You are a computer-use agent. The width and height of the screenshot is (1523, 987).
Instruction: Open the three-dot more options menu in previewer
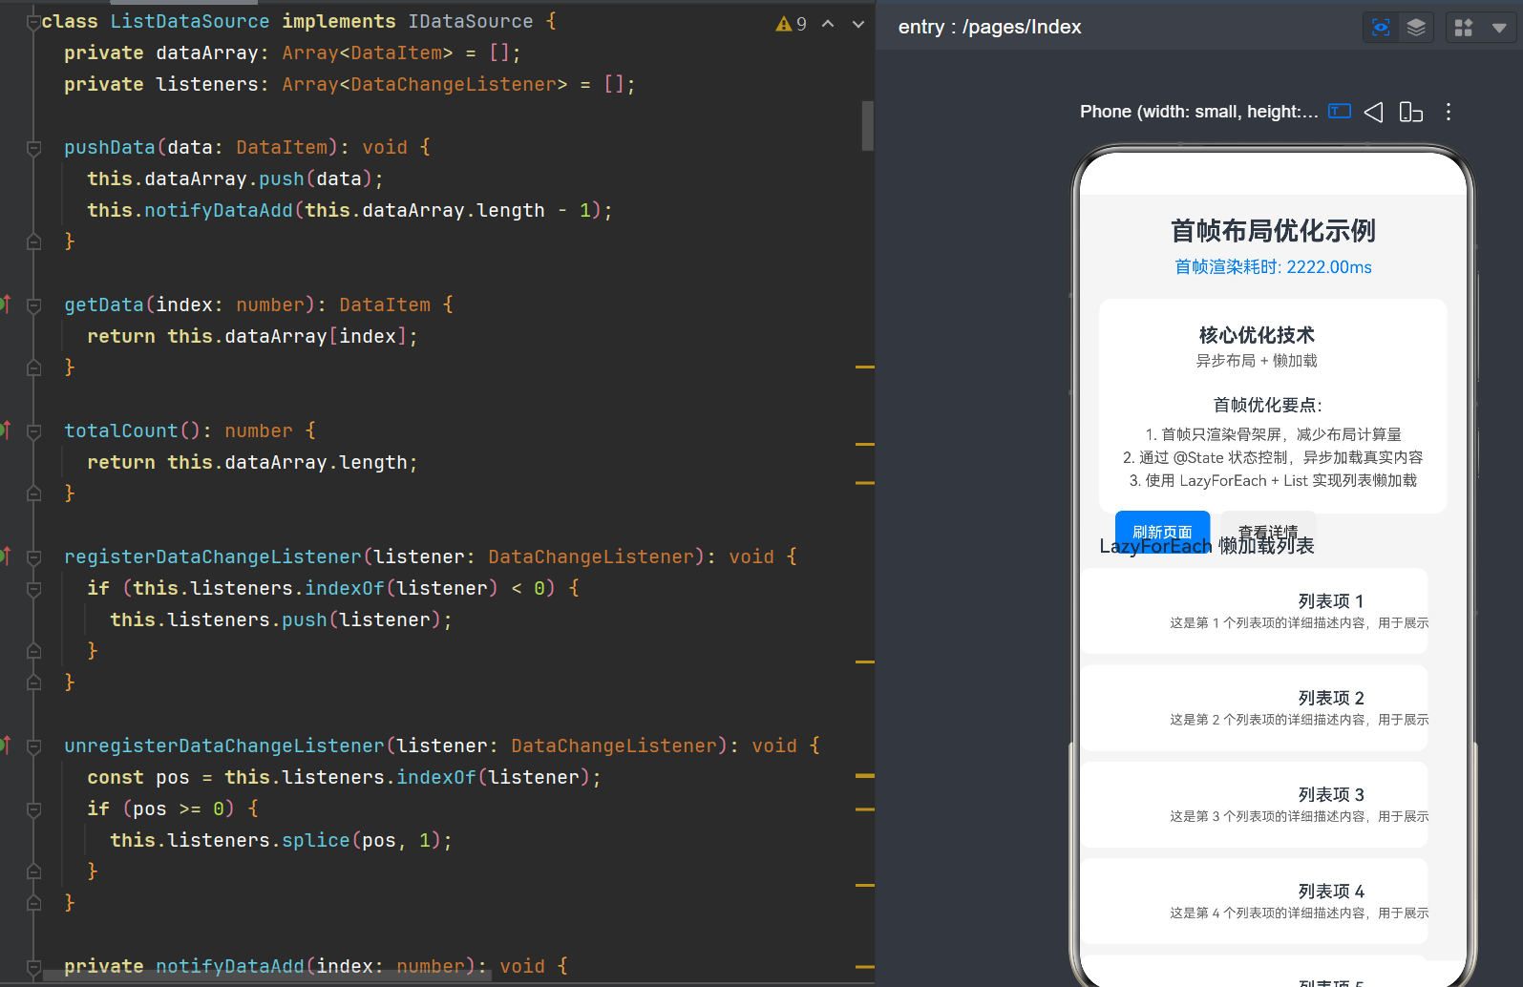pyautogui.click(x=1449, y=112)
